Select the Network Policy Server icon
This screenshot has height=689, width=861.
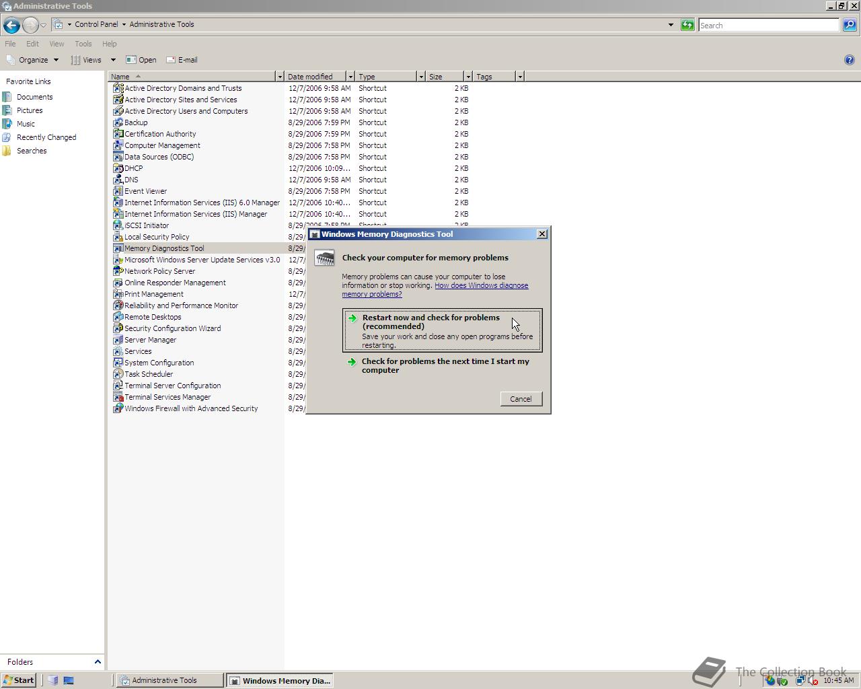click(118, 271)
